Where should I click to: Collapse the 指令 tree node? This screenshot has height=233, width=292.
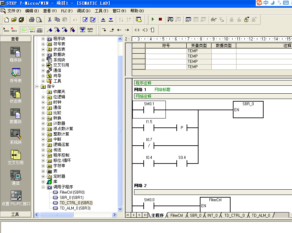pyautogui.click(x=37, y=86)
